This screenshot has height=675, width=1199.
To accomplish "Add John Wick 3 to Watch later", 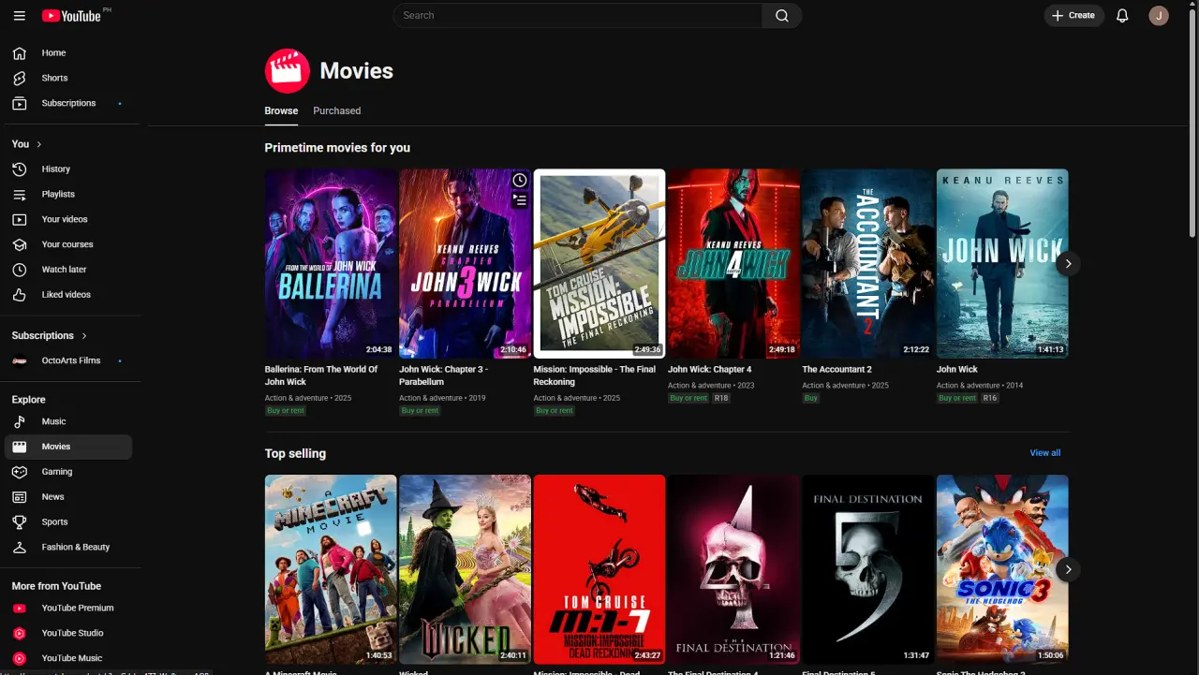I will 520,180.
